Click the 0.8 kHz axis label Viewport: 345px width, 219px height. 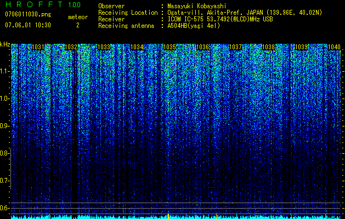[4, 153]
